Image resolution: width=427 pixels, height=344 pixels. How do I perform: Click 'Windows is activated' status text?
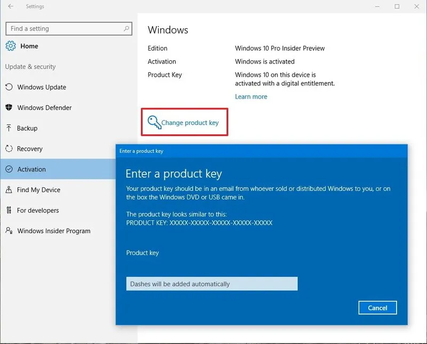265,61
